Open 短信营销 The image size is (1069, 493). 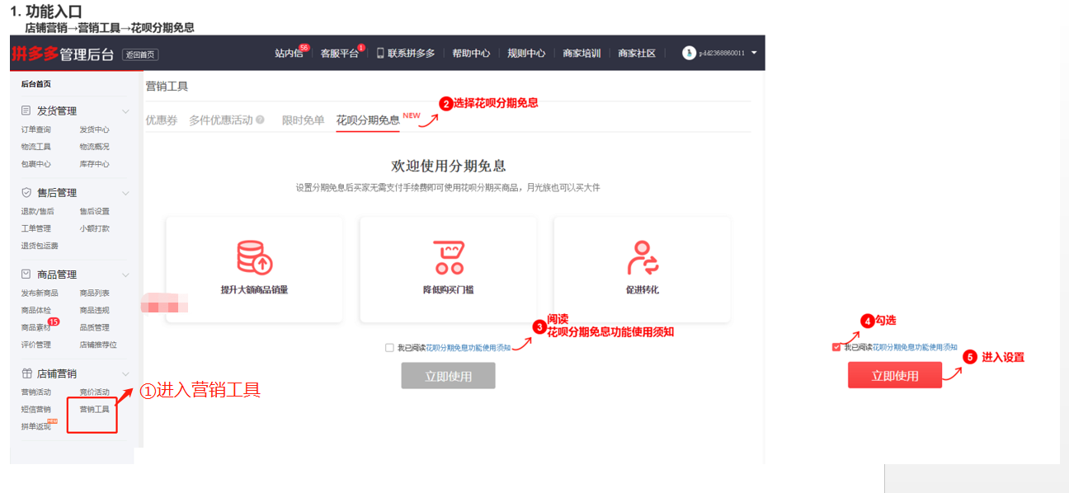coord(35,409)
